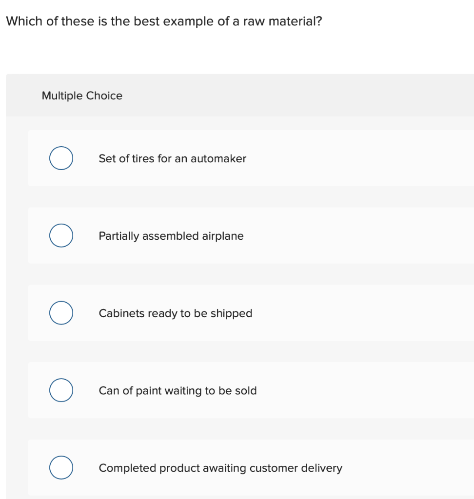Click the first answer row background
Viewport: 474px width, 499px height.
[293, 158]
